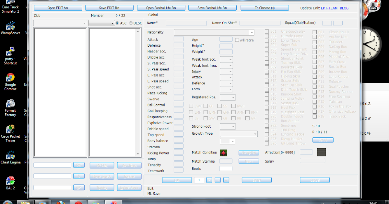
Task: Click the Open EDIT.bin button
Action: click(58, 8)
